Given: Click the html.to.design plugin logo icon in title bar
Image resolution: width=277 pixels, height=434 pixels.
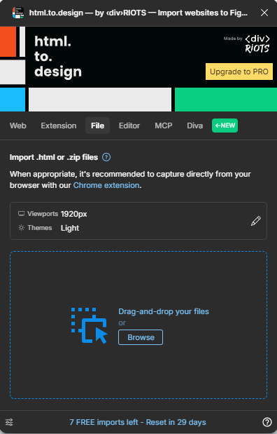Looking at the screenshot, I should 18,13.
